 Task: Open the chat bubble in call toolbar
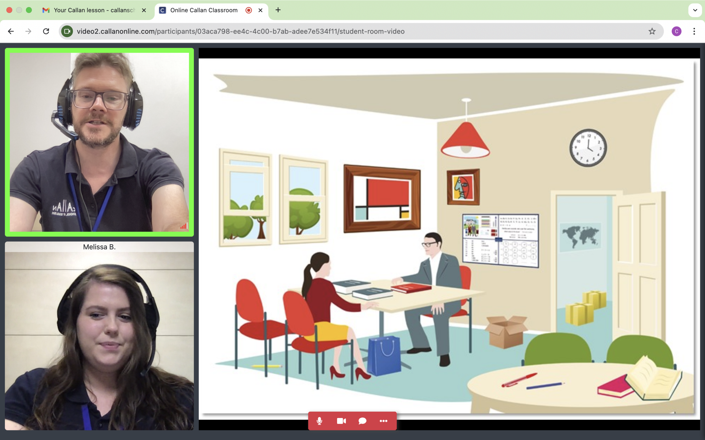pos(362,421)
